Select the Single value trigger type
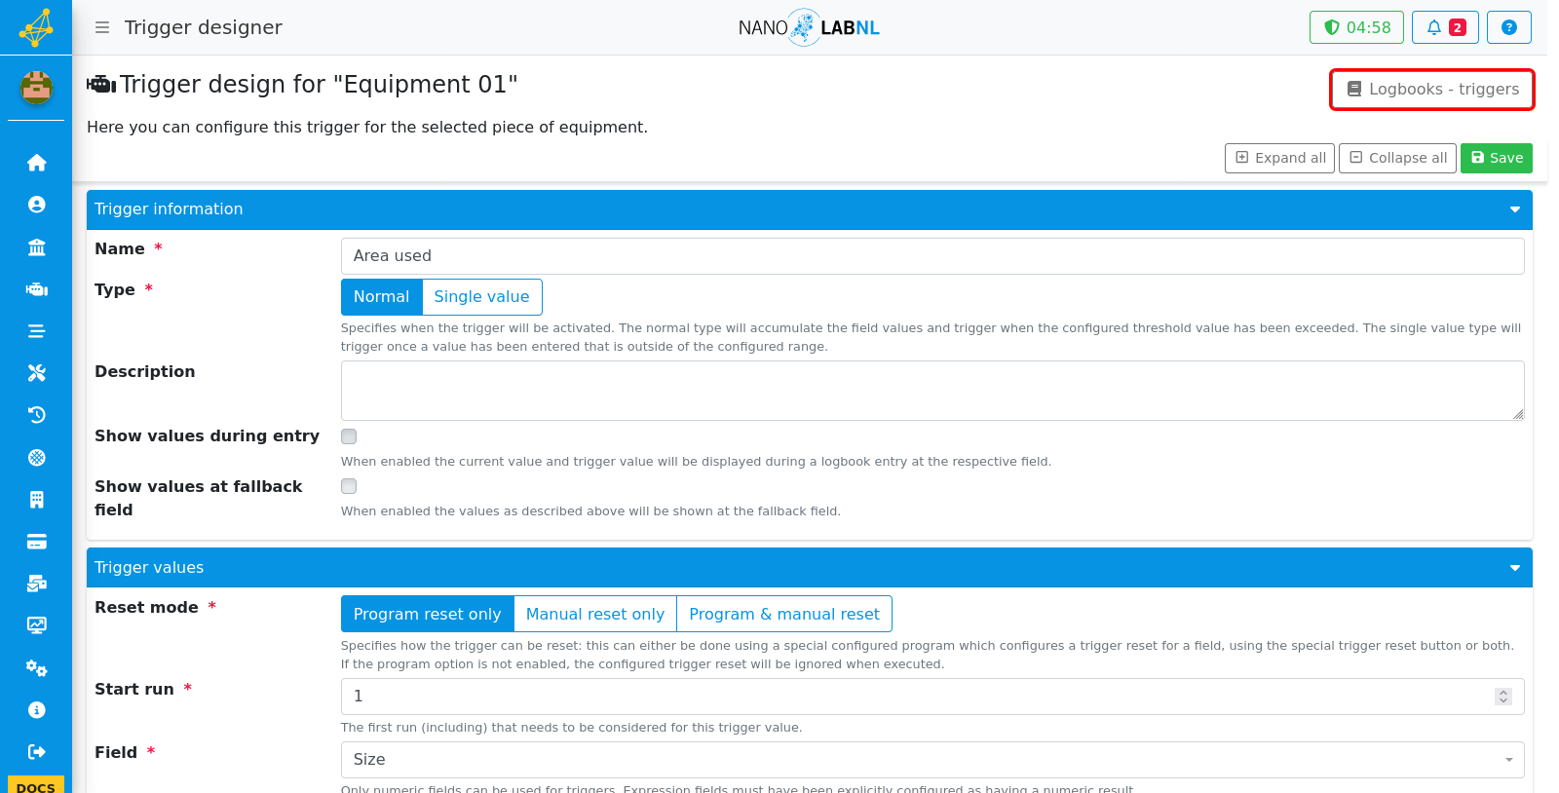The image size is (1559, 793). pyautogui.click(x=482, y=297)
